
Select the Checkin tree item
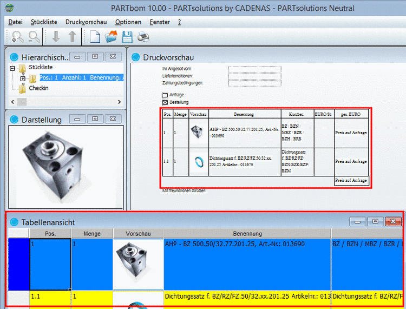(38, 88)
